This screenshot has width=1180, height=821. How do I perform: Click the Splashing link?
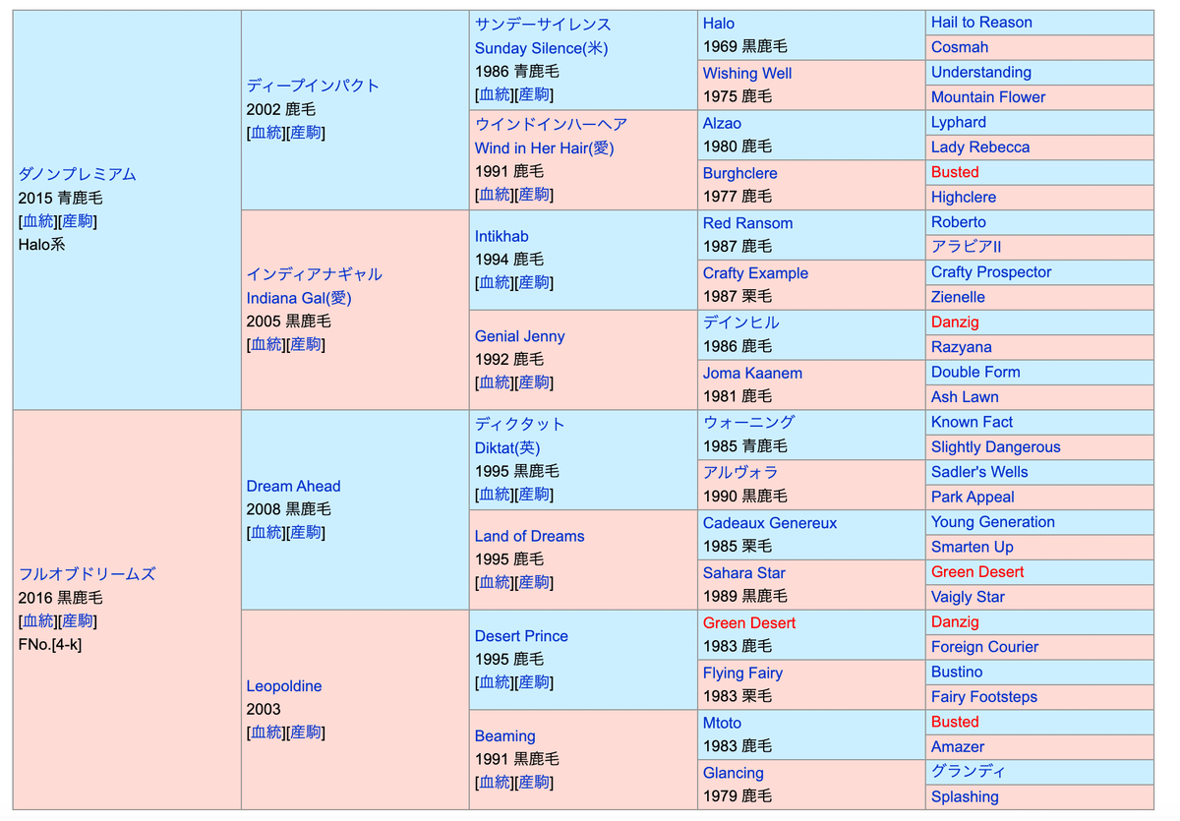click(965, 797)
